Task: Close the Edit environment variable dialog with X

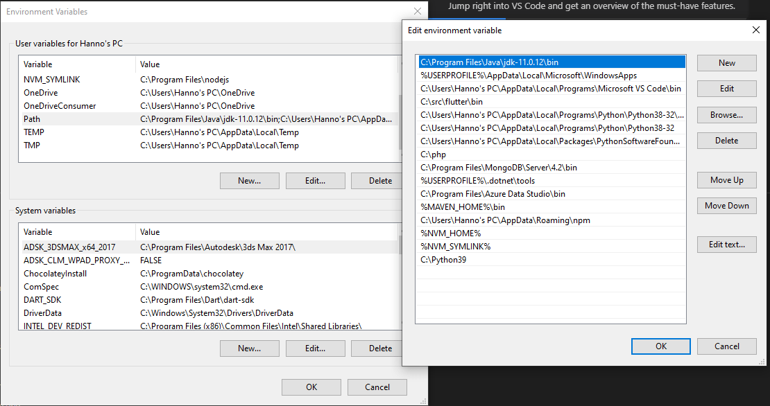Action: coord(755,30)
